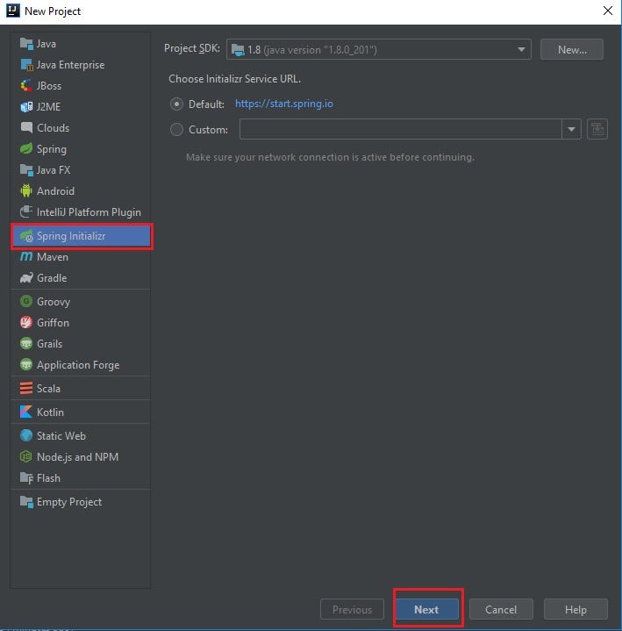Viewport: 622px width, 631px height.
Task: Pick the Maven label in list
Action: click(53, 257)
